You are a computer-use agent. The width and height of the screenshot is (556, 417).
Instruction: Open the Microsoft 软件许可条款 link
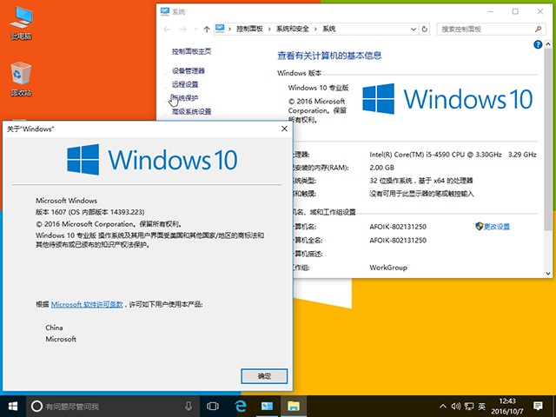pos(87,305)
